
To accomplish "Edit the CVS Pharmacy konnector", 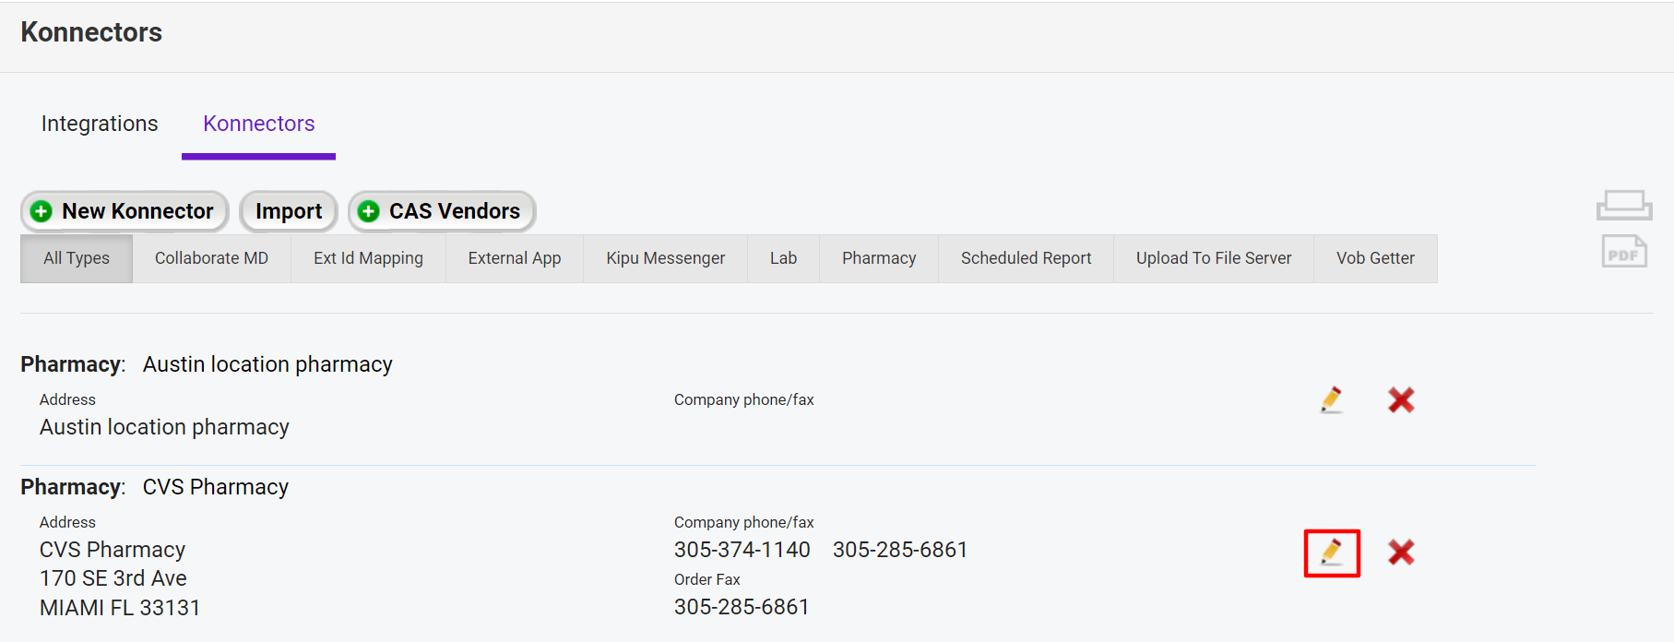I will [1331, 553].
